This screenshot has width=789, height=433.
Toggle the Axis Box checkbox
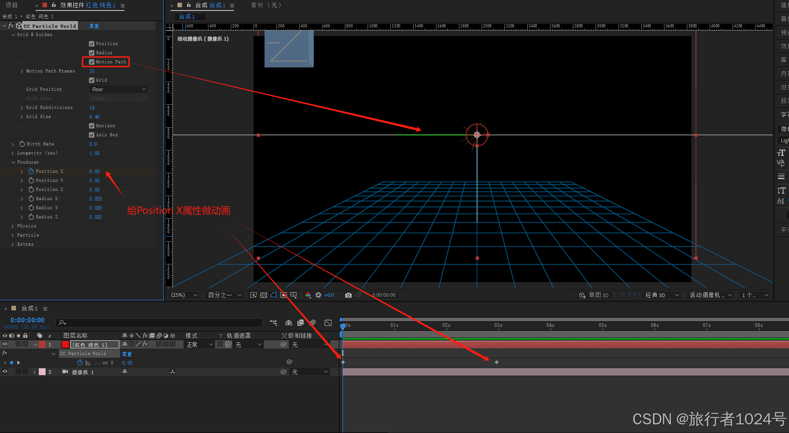[92, 135]
